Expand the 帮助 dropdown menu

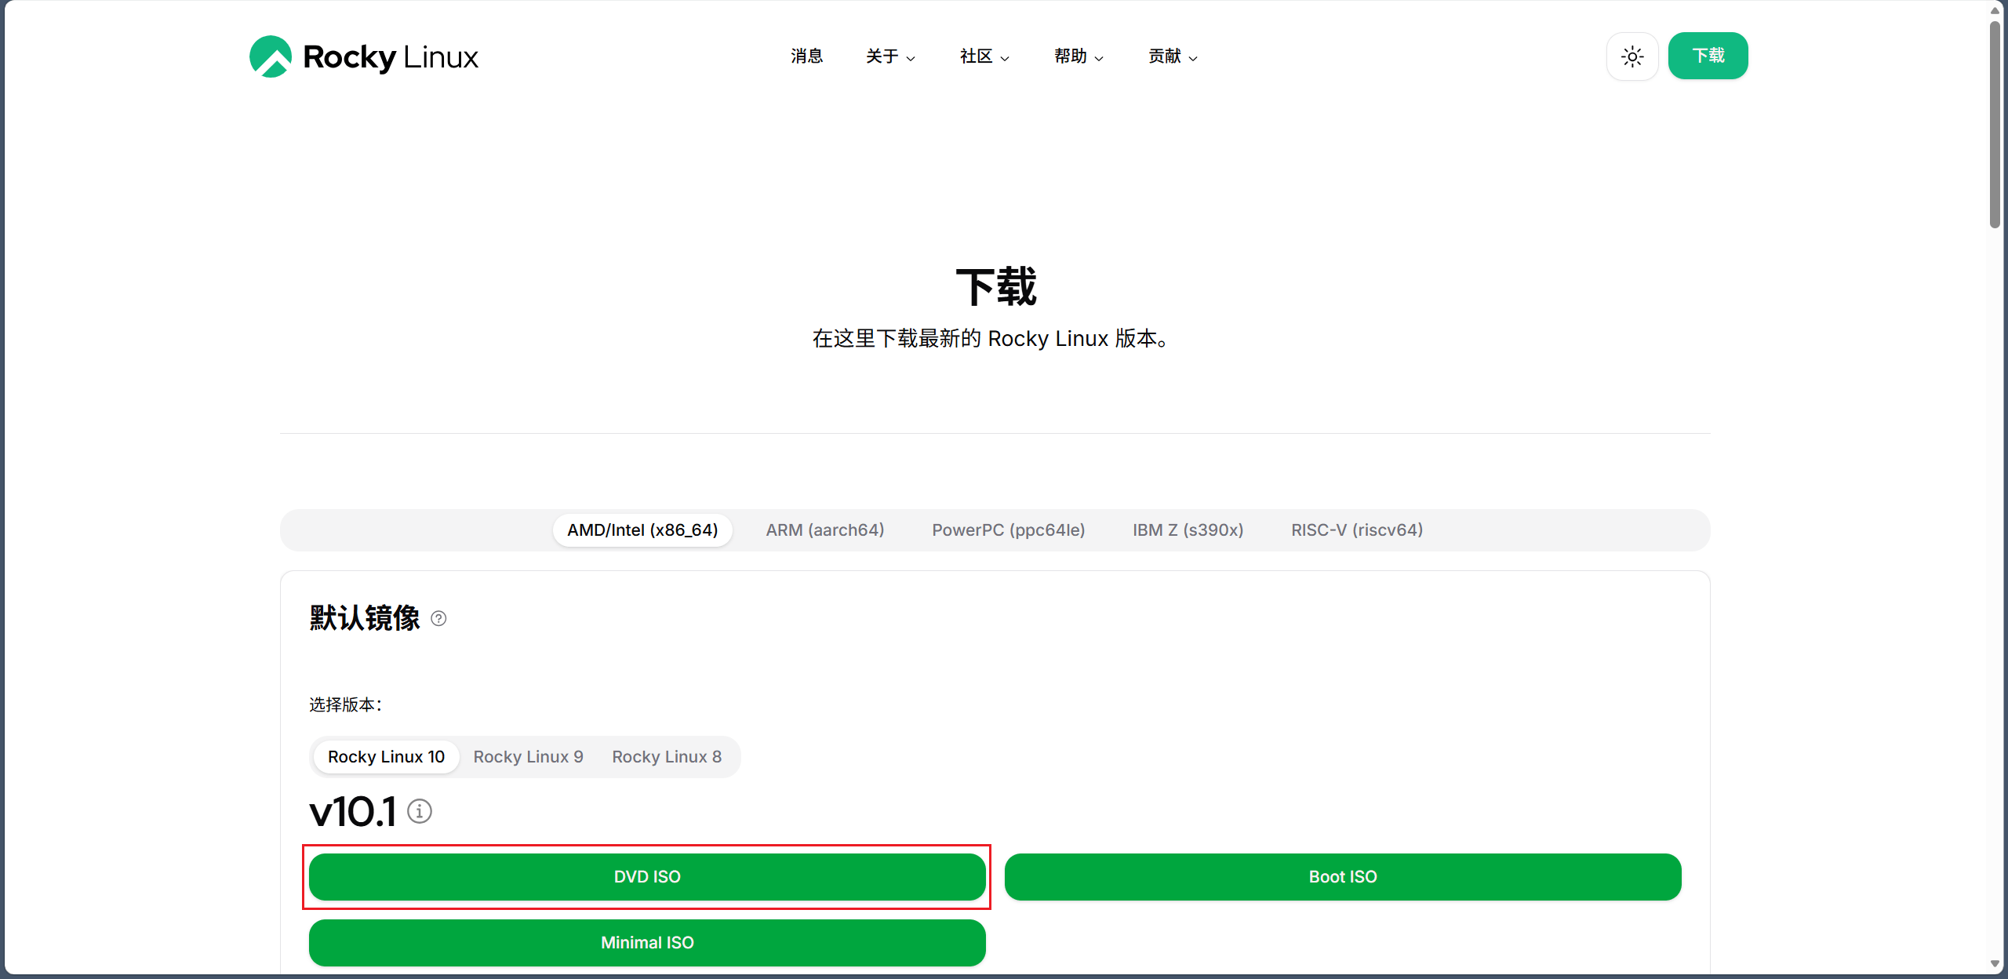(x=1079, y=56)
